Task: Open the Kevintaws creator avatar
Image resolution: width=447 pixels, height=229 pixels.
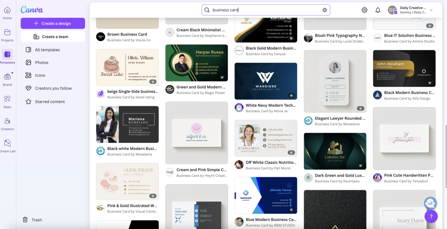Action: (x=308, y=178)
